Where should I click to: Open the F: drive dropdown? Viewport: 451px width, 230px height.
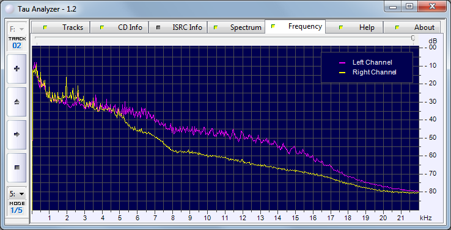coord(16,29)
